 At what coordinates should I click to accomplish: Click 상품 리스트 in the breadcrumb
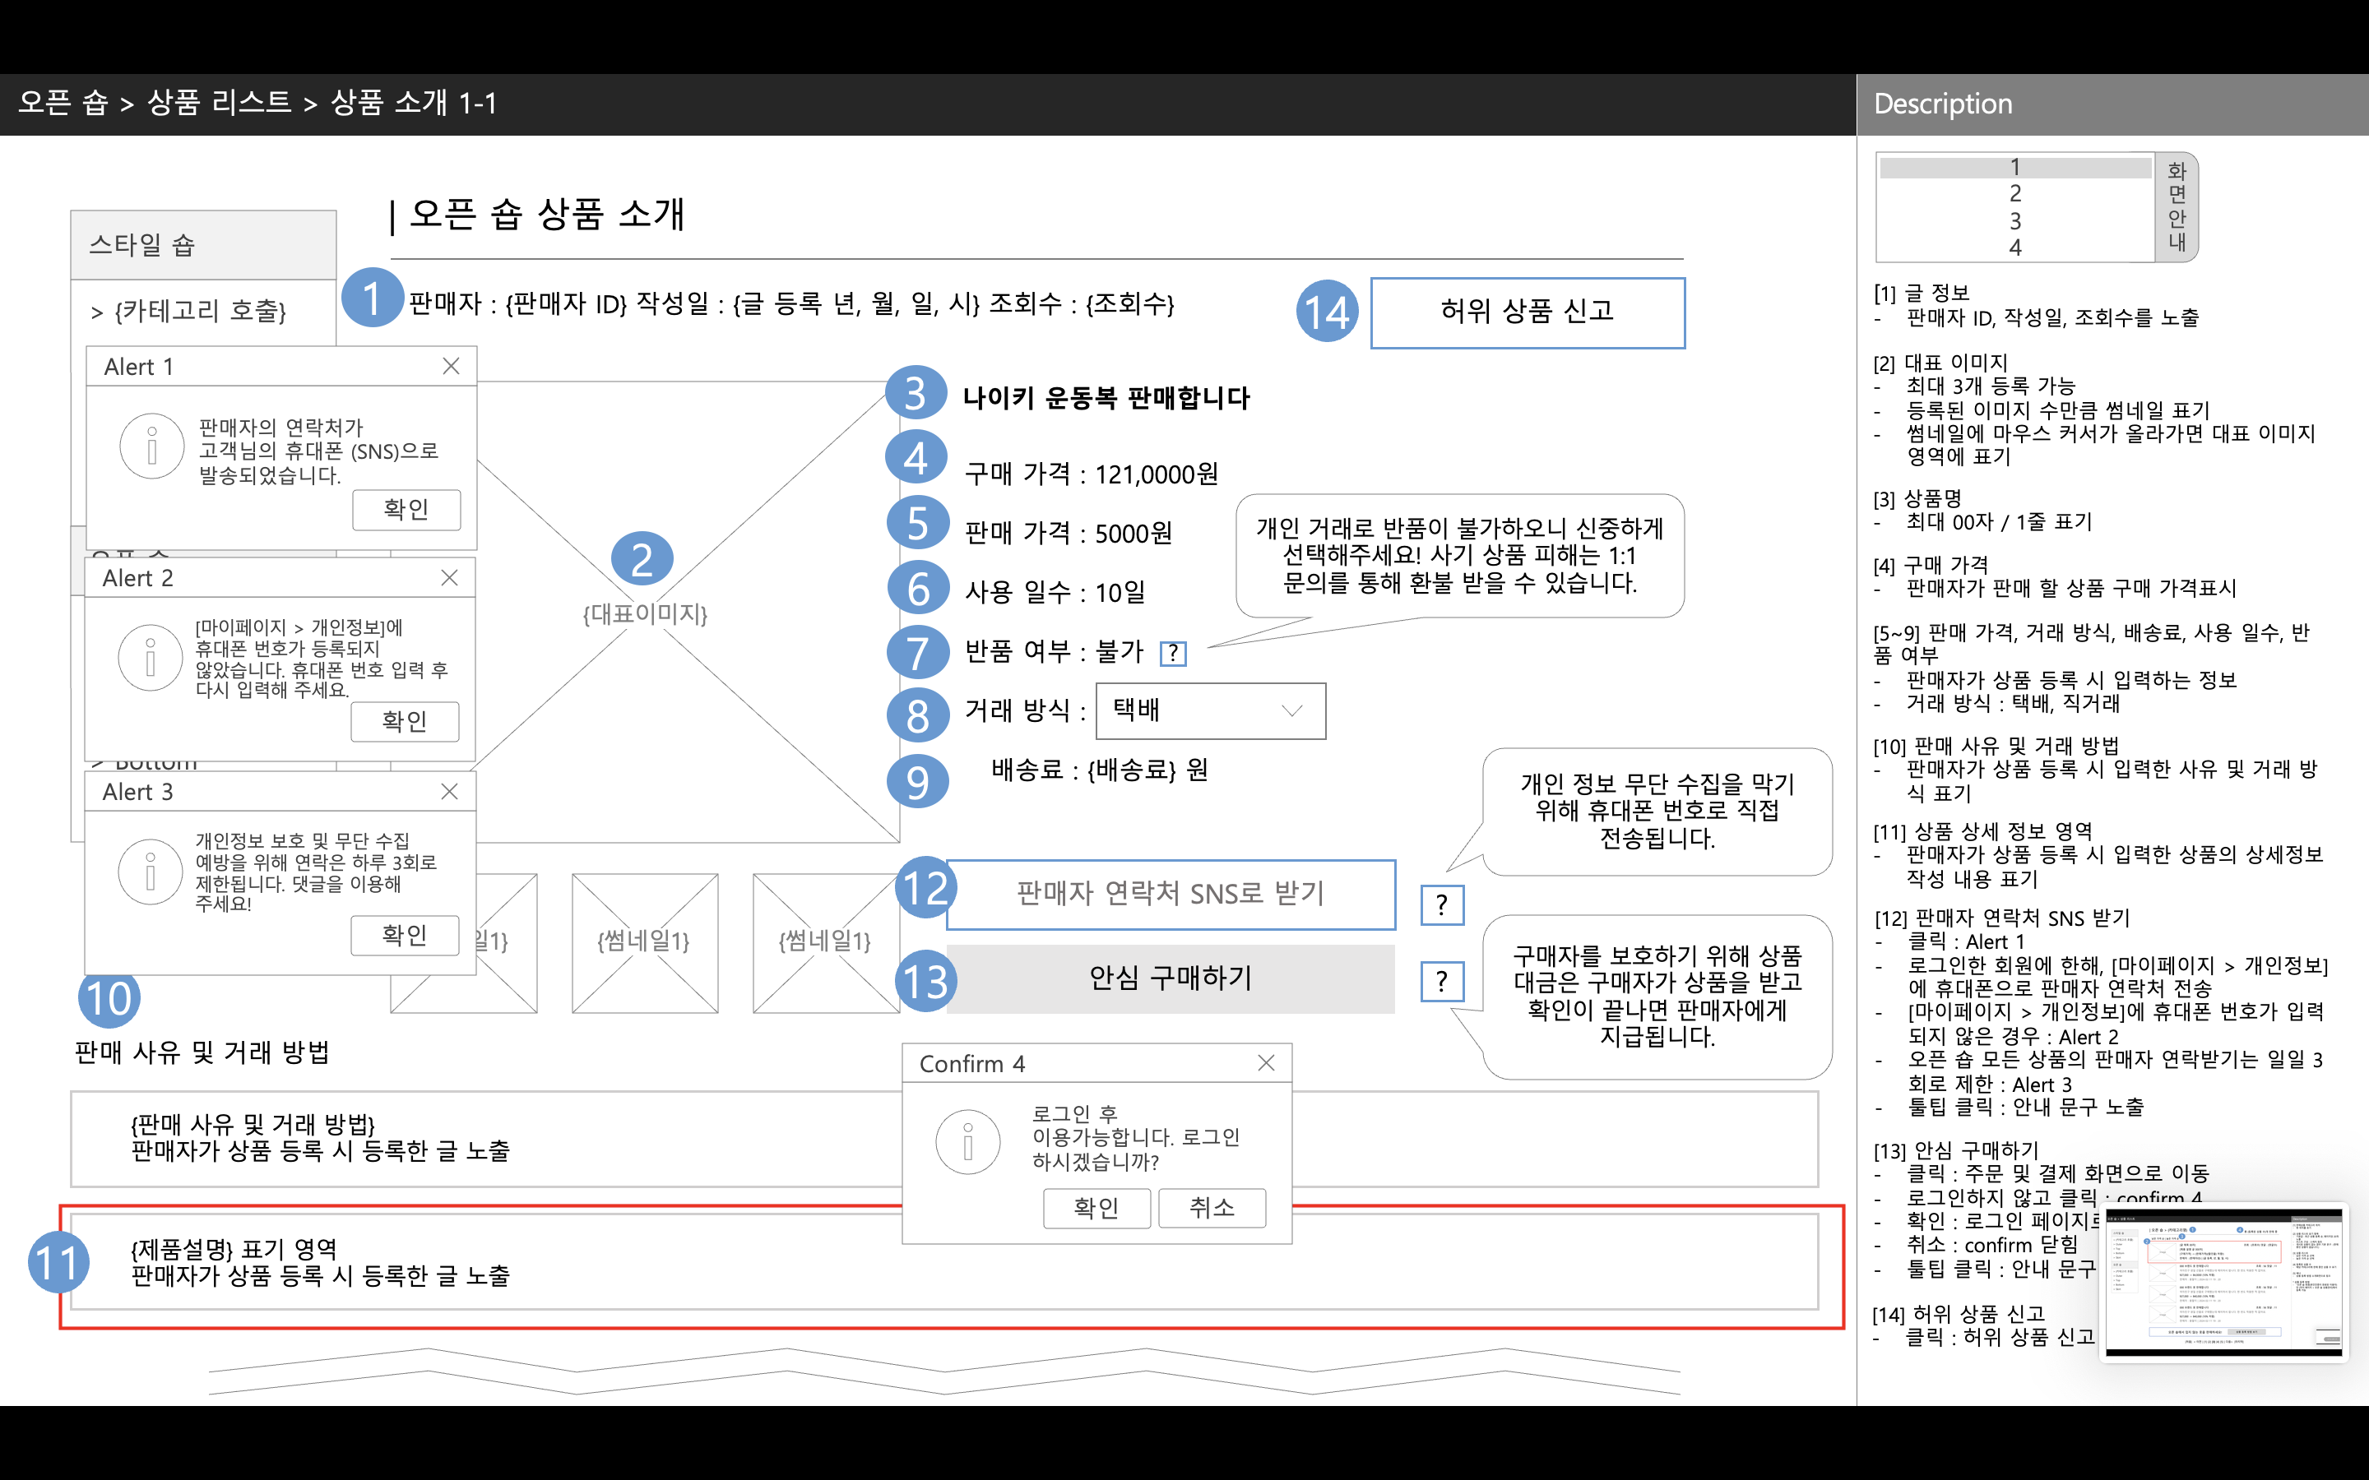coord(220,103)
